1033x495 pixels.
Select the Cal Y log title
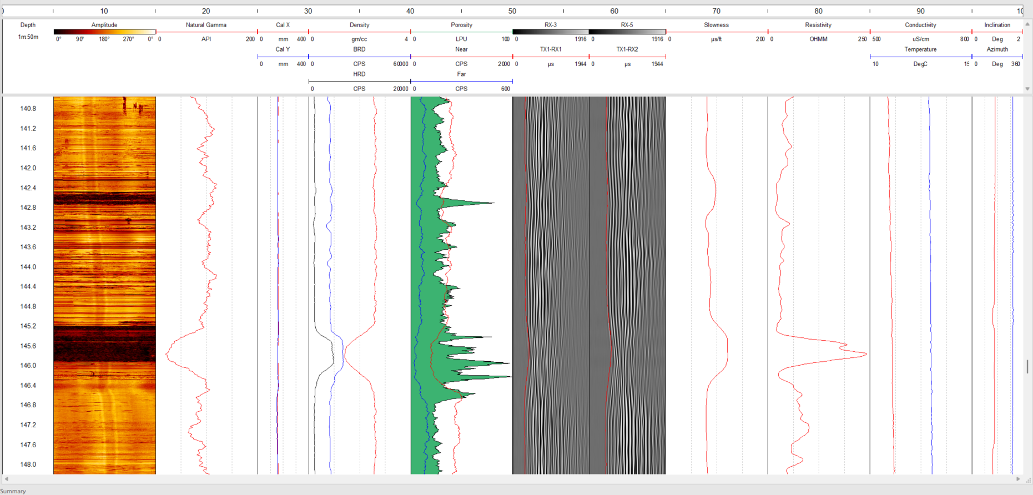(283, 49)
